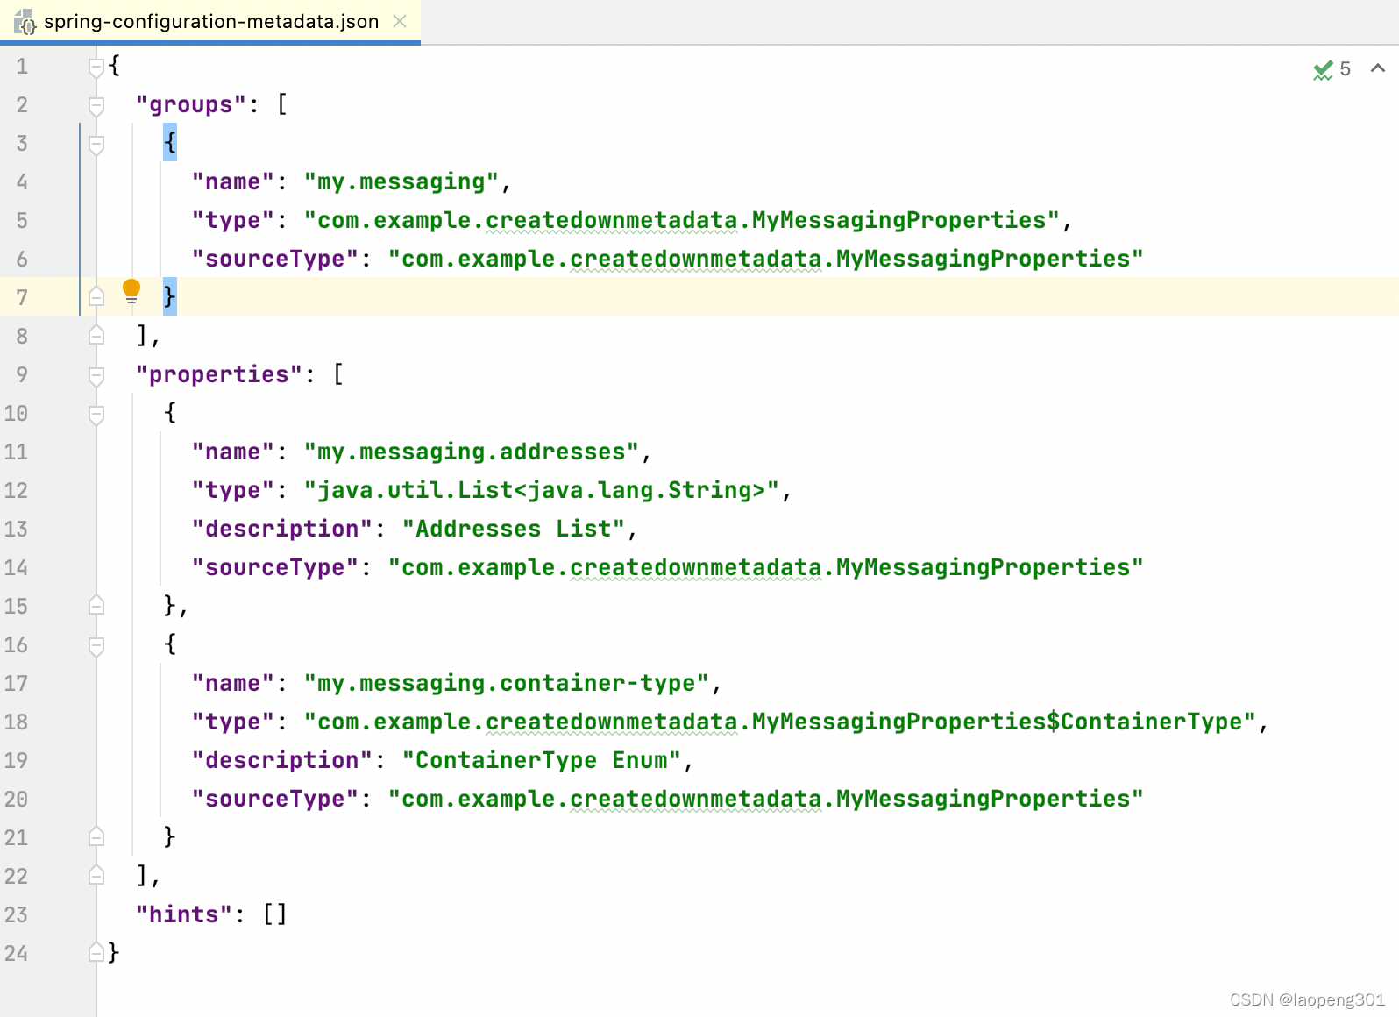Collapse the fold marker on line 3

pos(96,144)
